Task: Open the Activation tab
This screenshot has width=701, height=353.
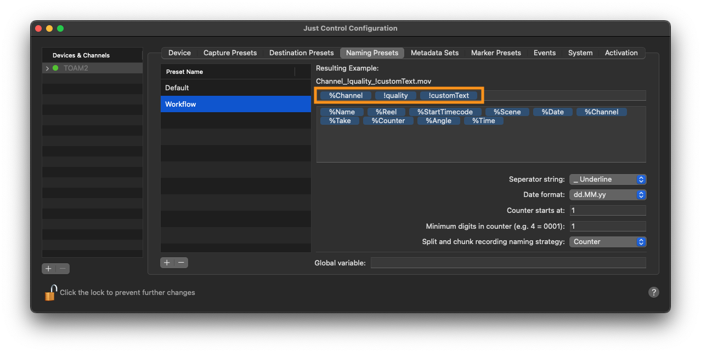Action: (x=621, y=53)
